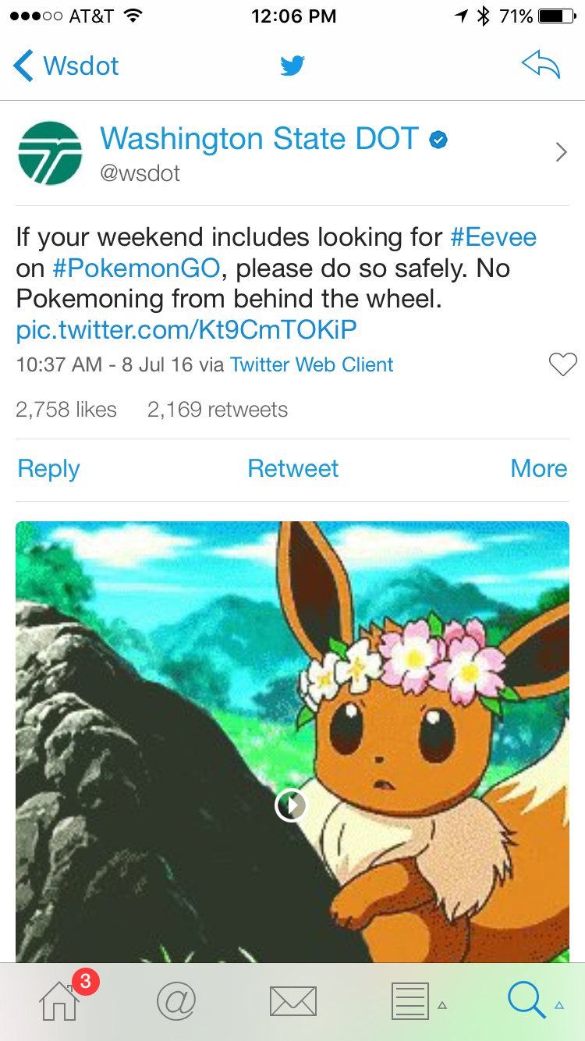Open the Mentions tab
The height and width of the screenshot is (1041, 585).
click(x=176, y=1000)
